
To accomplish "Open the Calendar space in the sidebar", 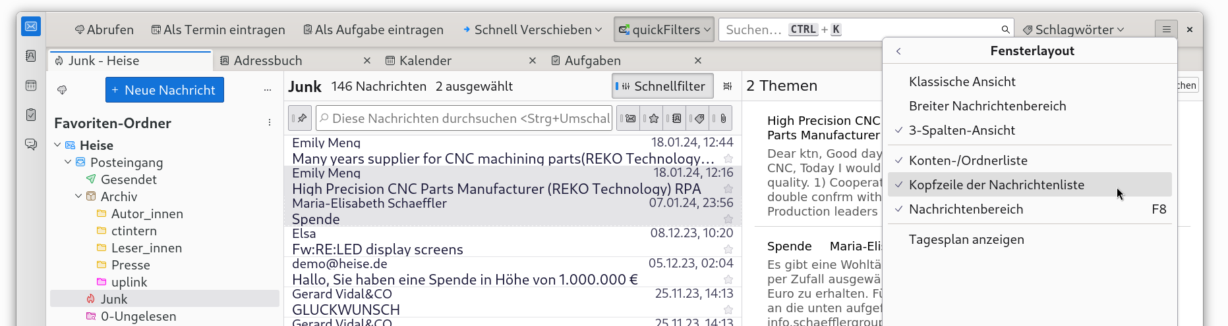I will 31,85.
